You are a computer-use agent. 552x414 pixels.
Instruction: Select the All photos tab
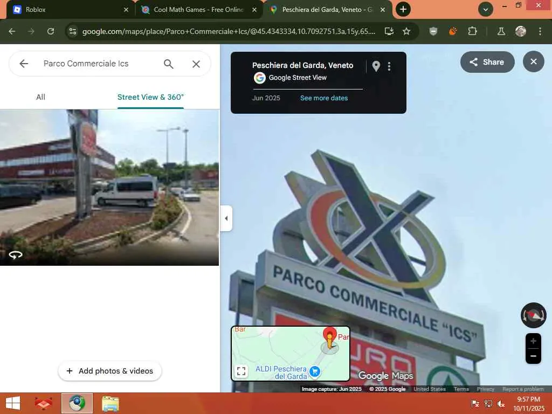(x=40, y=97)
